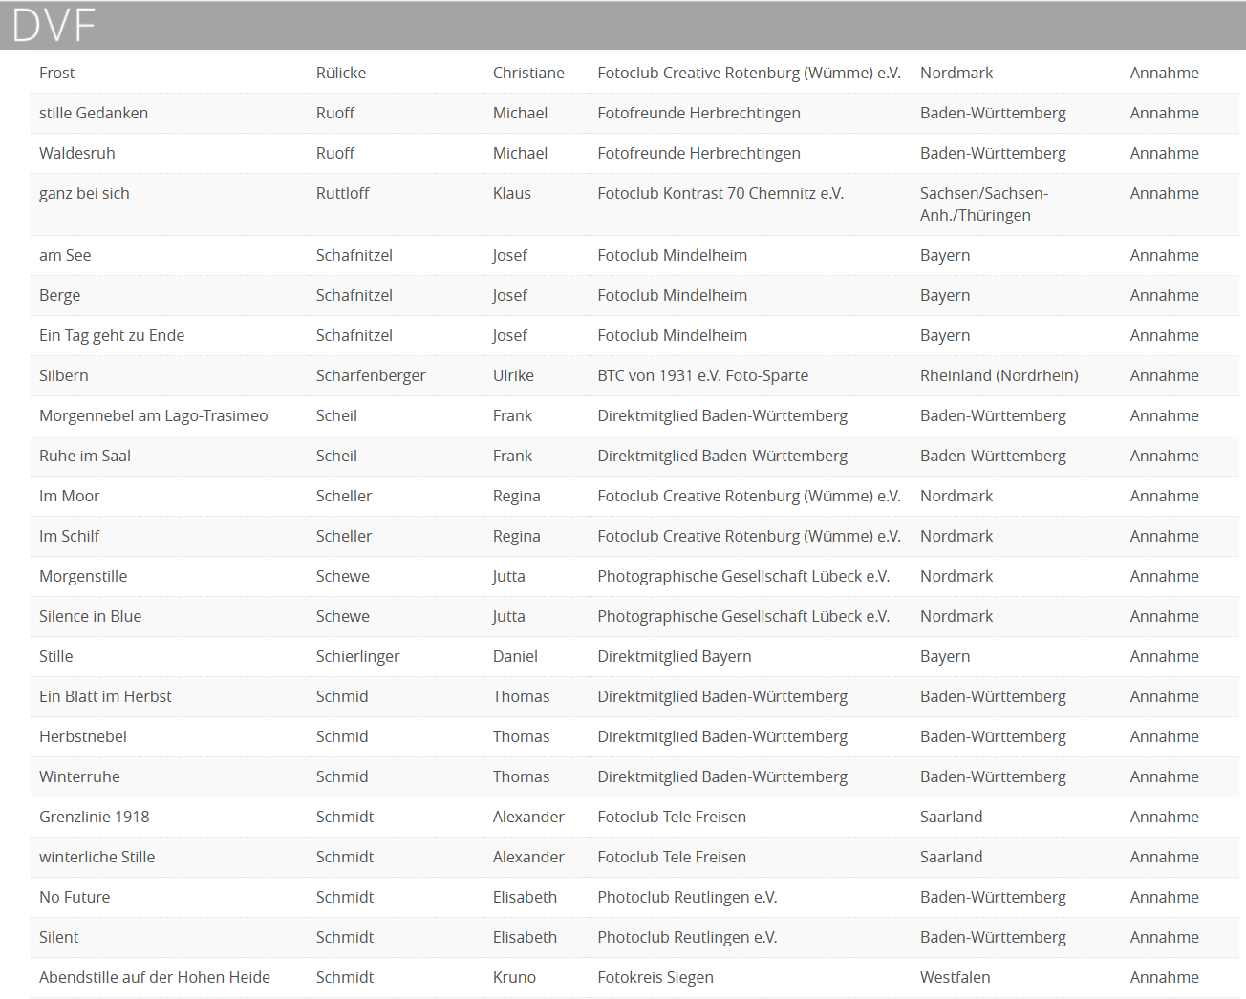Click 'Annahme' in the Stille row
Screen dimensions: 1246x999
[1164, 656]
